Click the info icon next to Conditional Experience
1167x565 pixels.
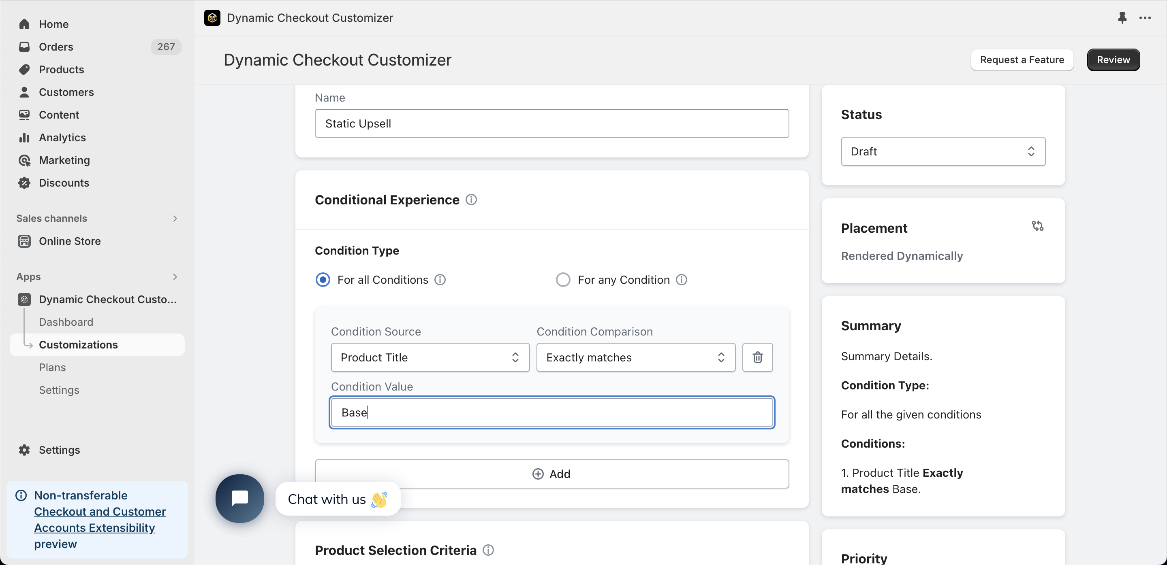(471, 200)
